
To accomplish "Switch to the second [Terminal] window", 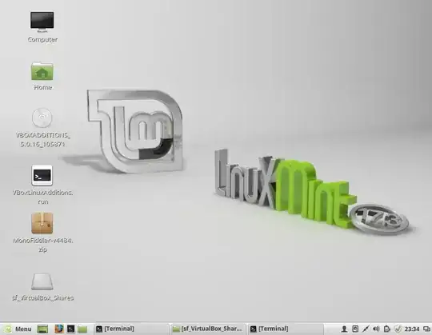I will click(x=286, y=329).
